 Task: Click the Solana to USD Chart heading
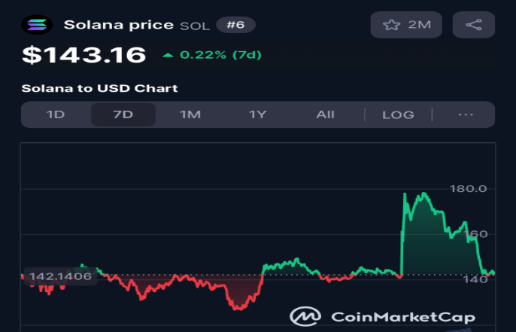click(99, 88)
